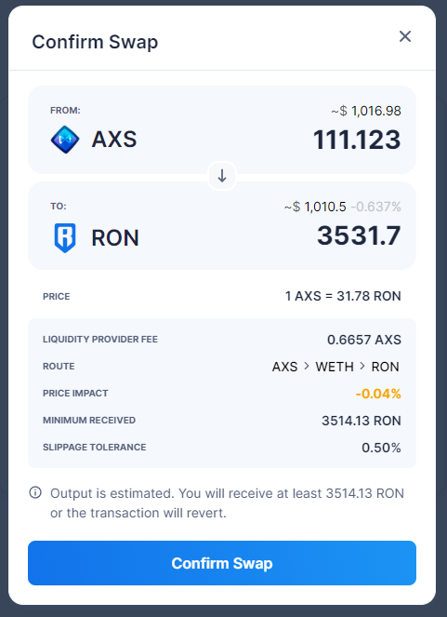Select the 3531.7 RON amount
This screenshot has width=447, height=617.
(359, 235)
